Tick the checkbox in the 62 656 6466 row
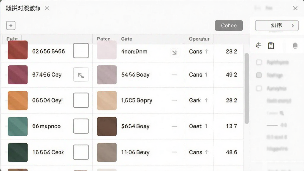This screenshot has height=171, width=304. pyautogui.click(x=81, y=50)
